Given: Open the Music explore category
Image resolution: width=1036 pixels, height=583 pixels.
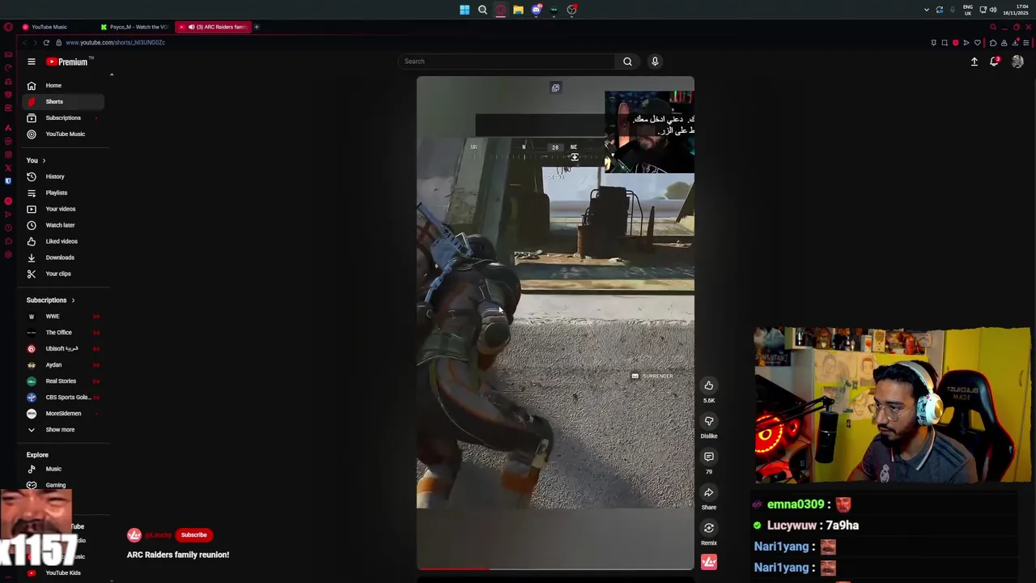Looking at the screenshot, I should pos(63,469).
